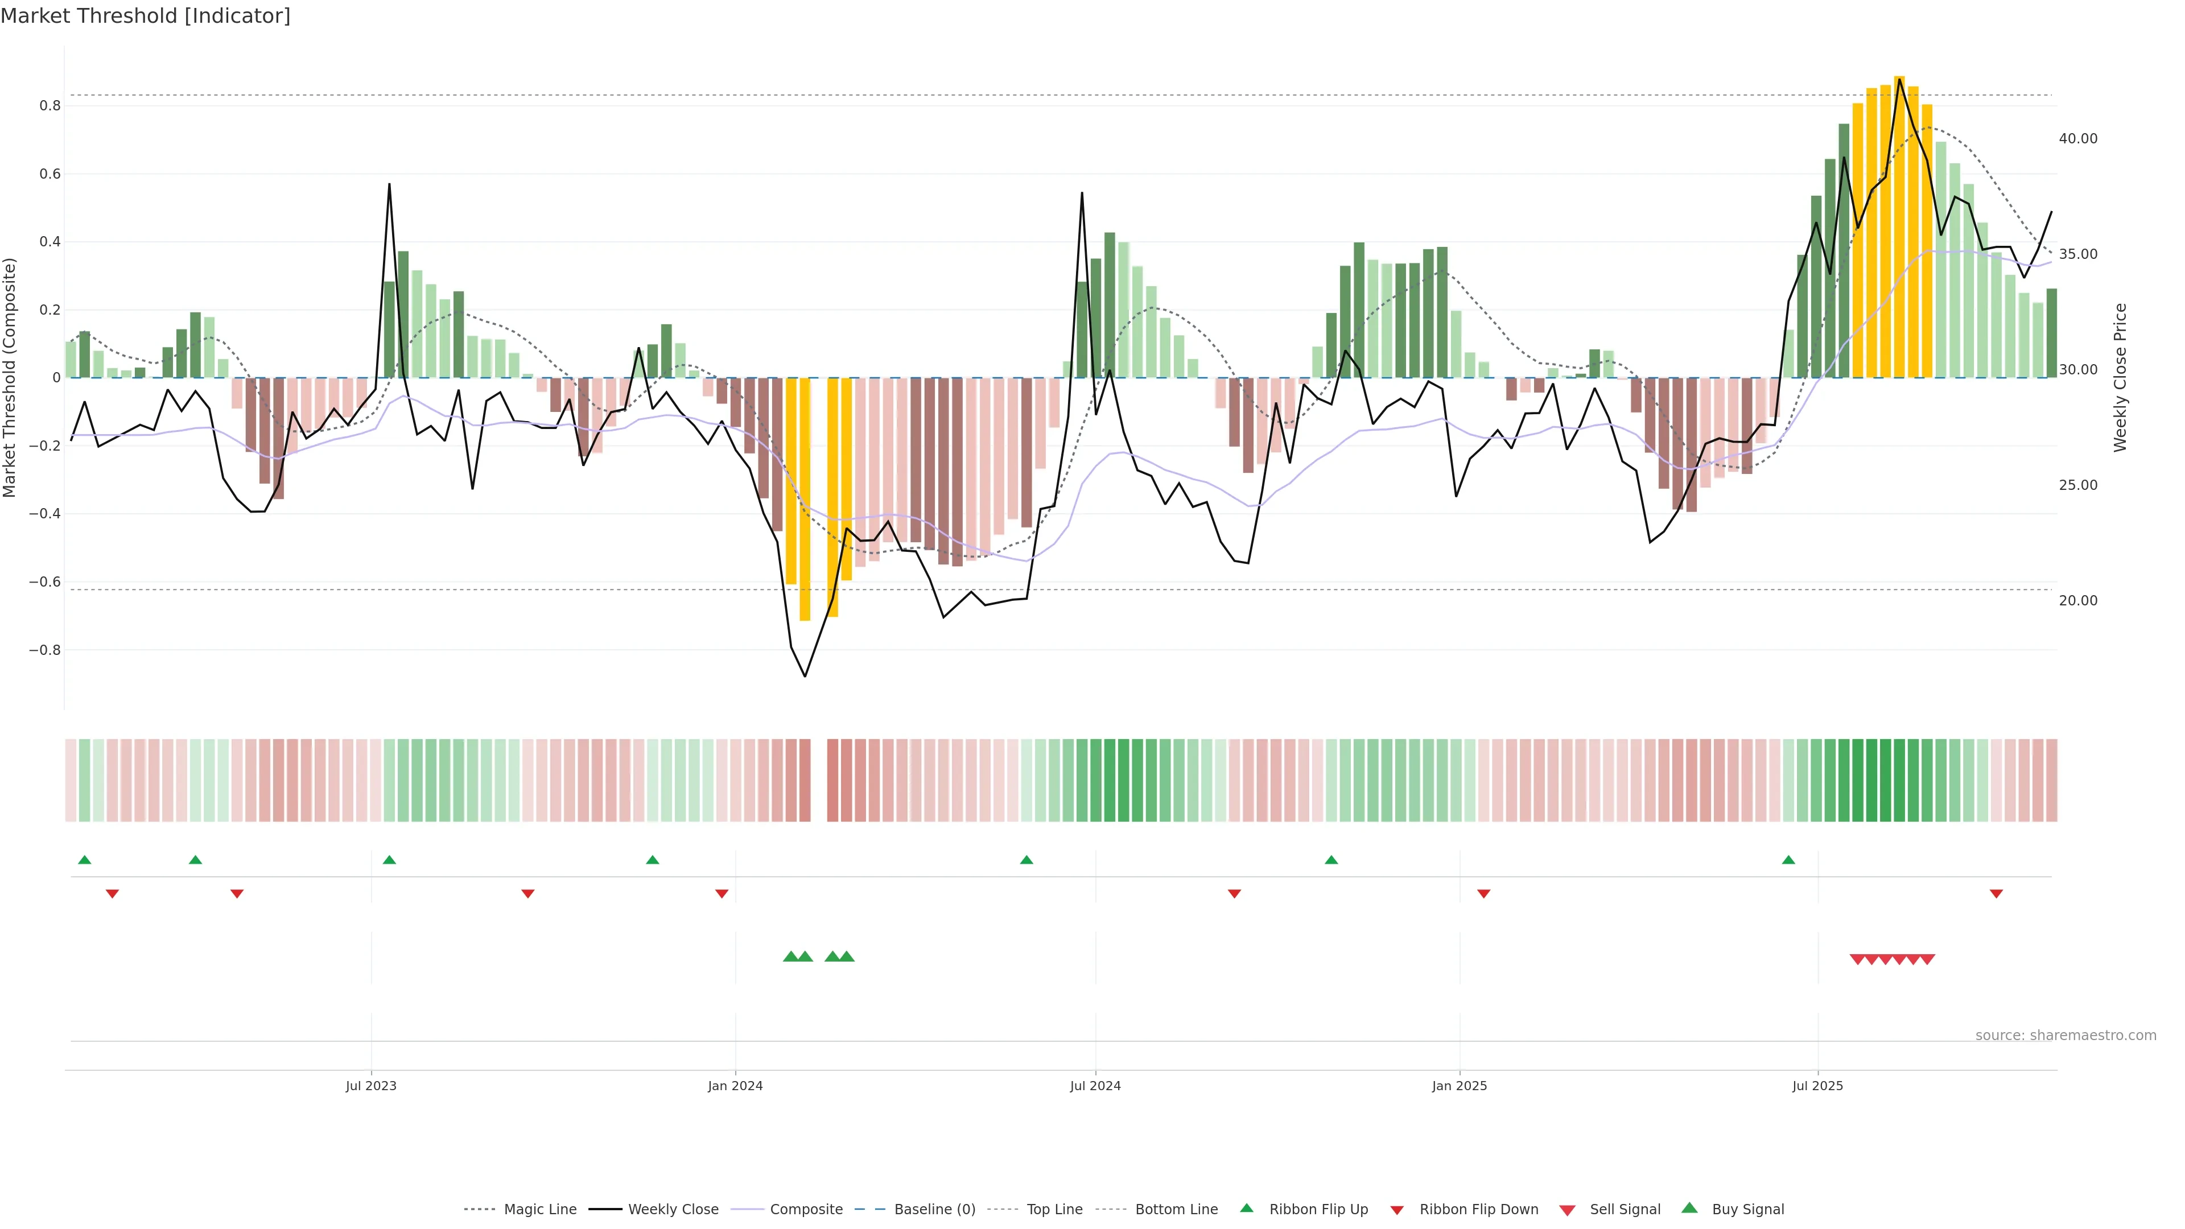Click the Jul 2024 axis label
This screenshot has width=2185, height=1229.
tap(1095, 1086)
